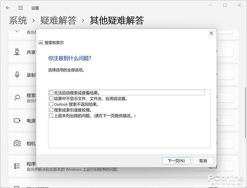Minimize the Settings window
The height and width of the screenshot is (188, 247).
click(x=210, y=5)
